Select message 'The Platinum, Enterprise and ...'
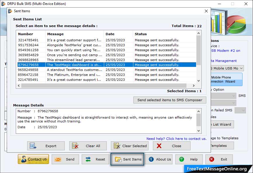 click(x=74, y=75)
